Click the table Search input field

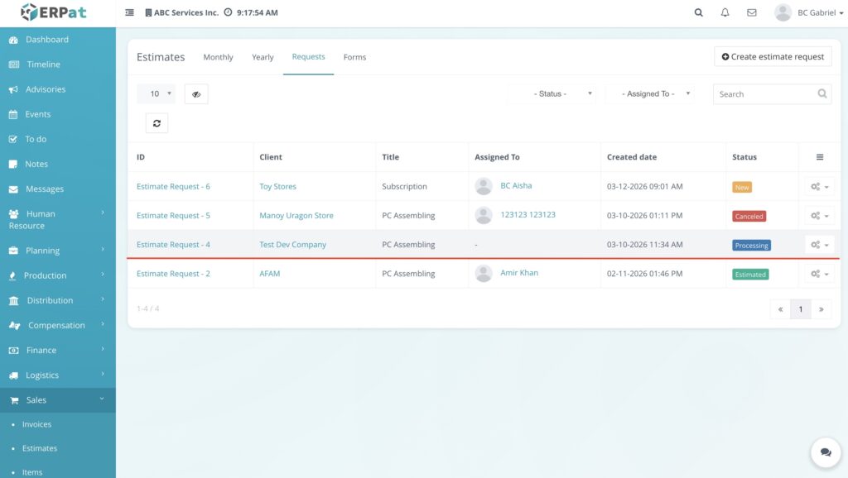click(x=764, y=94)
